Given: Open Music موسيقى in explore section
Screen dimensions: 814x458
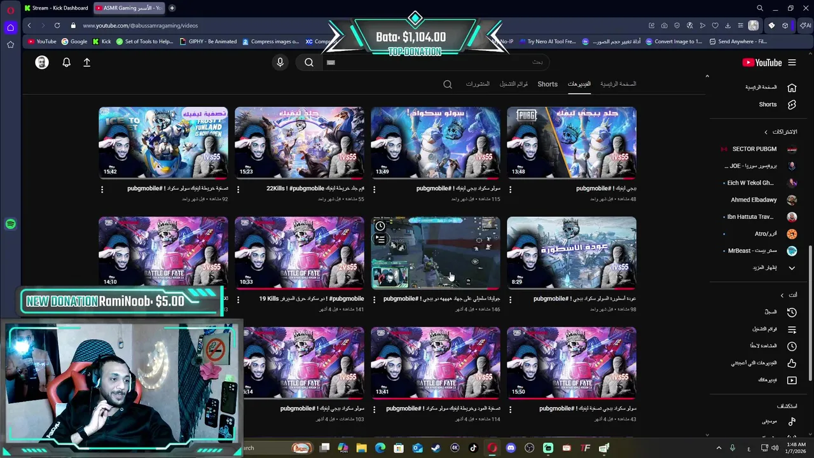Looking at the screenshot, I should (x=770, y=421).
